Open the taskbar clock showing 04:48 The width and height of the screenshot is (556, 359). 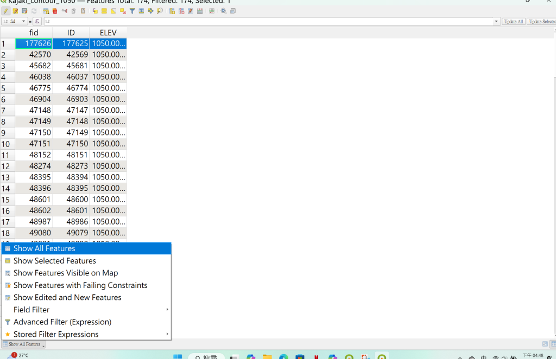(533, 355)
